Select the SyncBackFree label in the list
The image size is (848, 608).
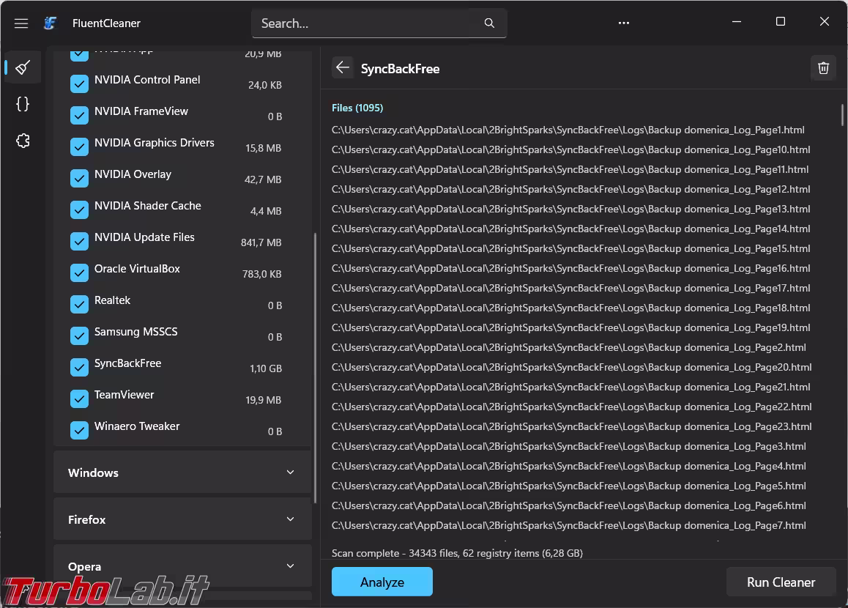tap(127, 363)
